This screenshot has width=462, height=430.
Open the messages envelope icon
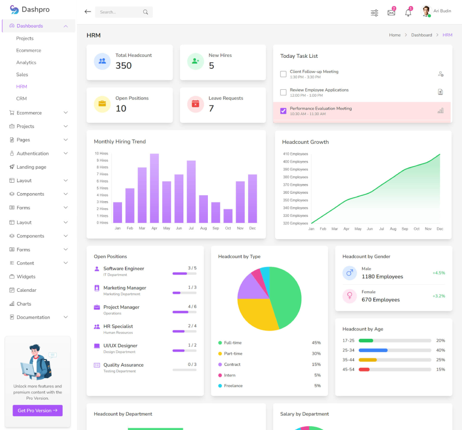(391, 12)
